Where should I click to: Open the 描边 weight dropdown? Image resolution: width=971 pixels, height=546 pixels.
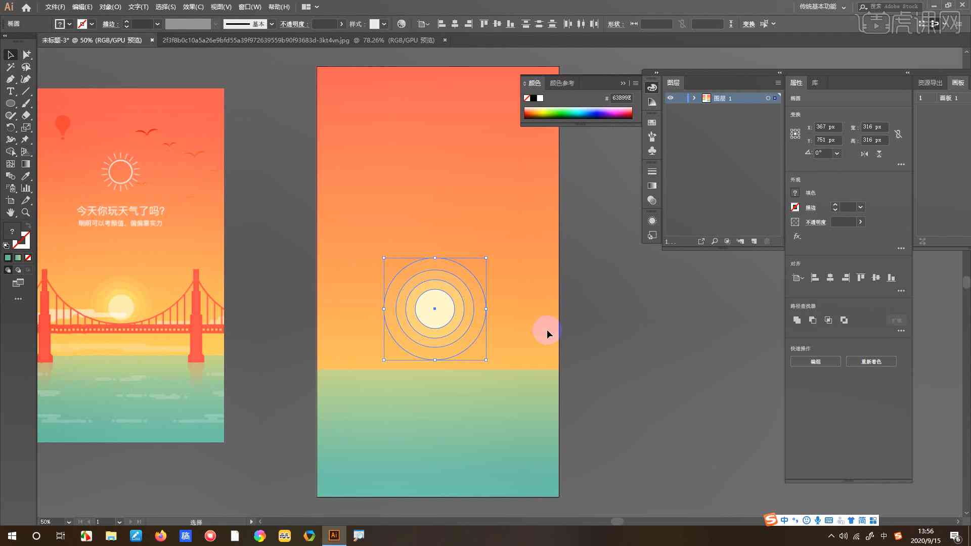click(861, 207)
